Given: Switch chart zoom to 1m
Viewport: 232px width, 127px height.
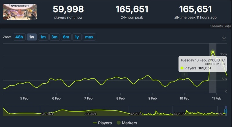Looking at the screenshot, I should [43, 37].
